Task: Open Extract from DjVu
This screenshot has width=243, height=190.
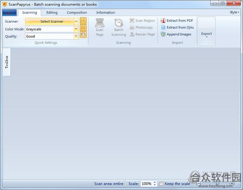Action: point(177,28)
